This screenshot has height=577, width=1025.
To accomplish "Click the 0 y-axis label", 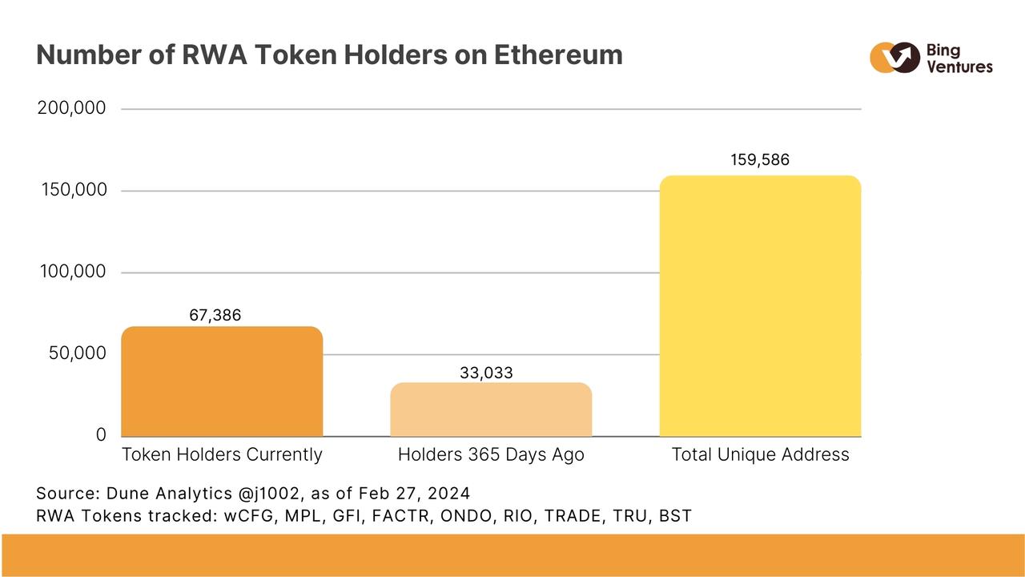I will (x=101, y=435).
